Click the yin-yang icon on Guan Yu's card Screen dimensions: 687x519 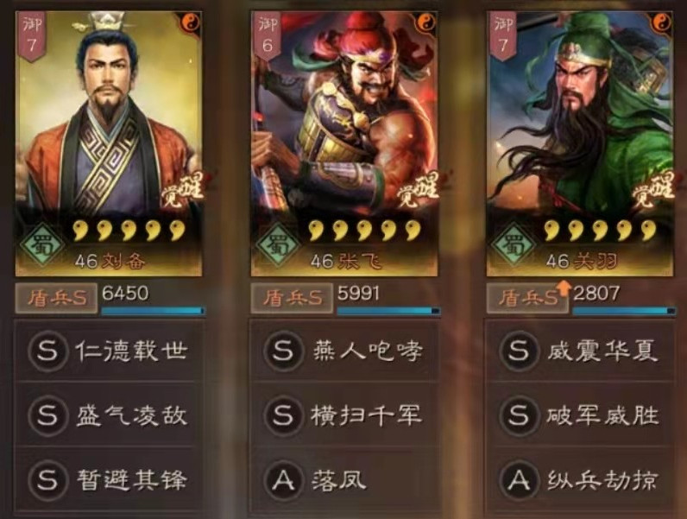[662, 22]
